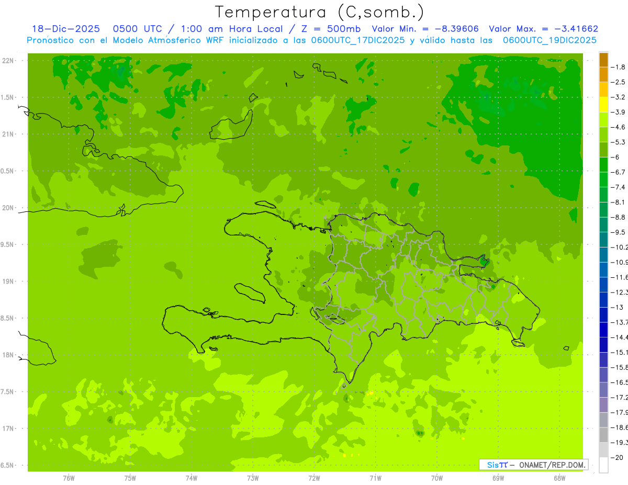Click the '-5.3' colorbar label
The height and width of the screenshot is (485, 628).
pyautogui.click(x=619, y=142)
